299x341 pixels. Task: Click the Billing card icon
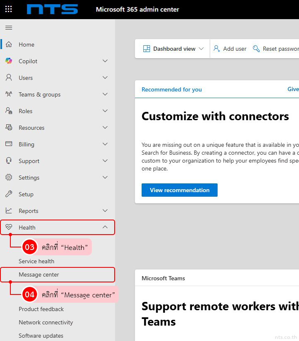pos(9,144)
